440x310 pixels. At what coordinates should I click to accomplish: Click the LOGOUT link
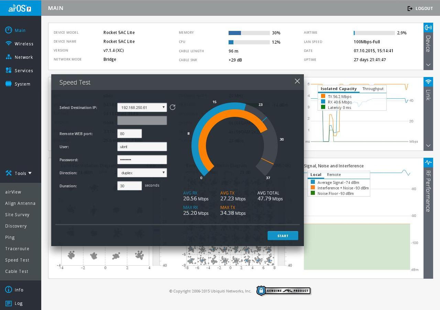(x=424, y=8)
